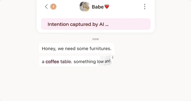Select the contact name Babe in header
The image size is (191, 101).
(98, 7)
